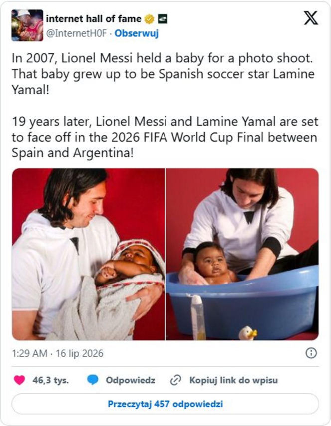Open the @InternetH0F handle
This screenshot has width=331, height=426.
(77, 33)
